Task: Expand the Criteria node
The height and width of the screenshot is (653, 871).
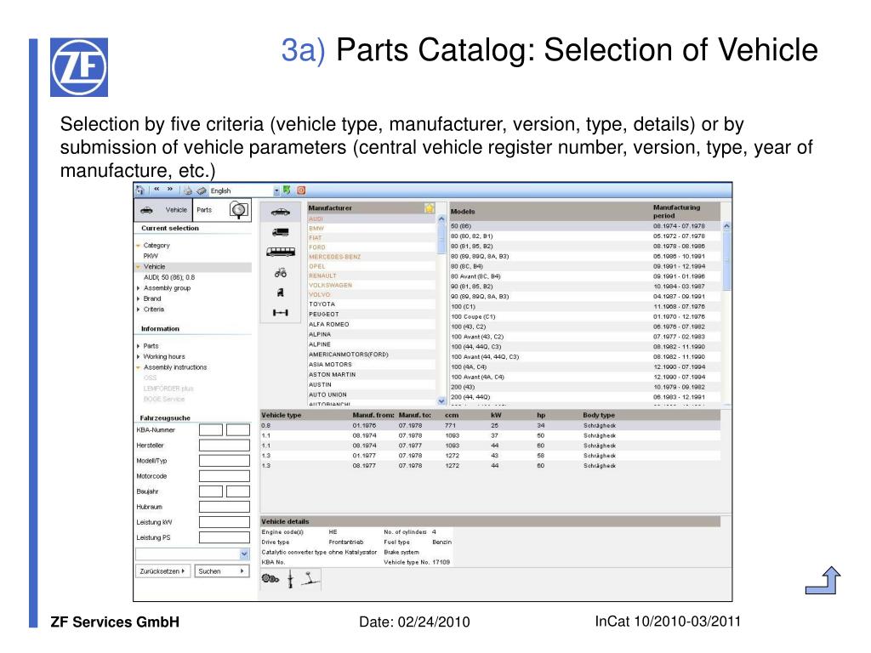Action: [139, 309]
